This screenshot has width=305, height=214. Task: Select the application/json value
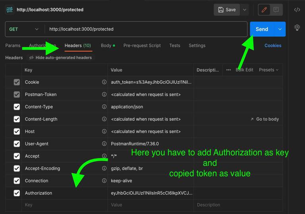[127, 107]
